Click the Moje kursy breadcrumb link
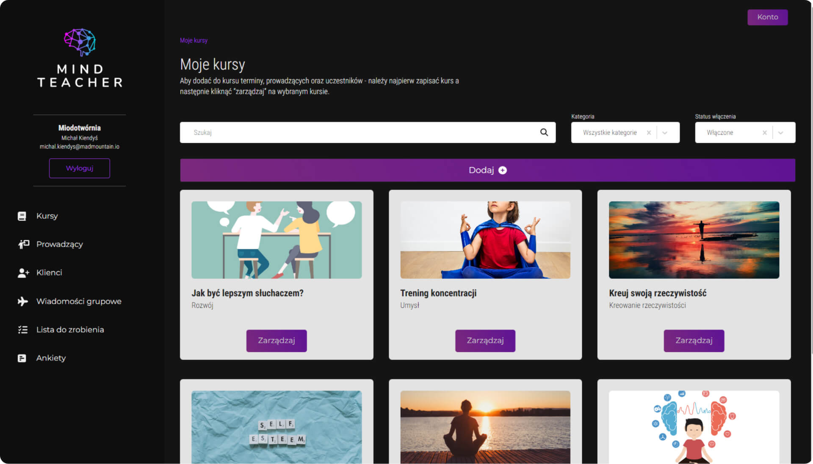 click(x=194, y=40)
